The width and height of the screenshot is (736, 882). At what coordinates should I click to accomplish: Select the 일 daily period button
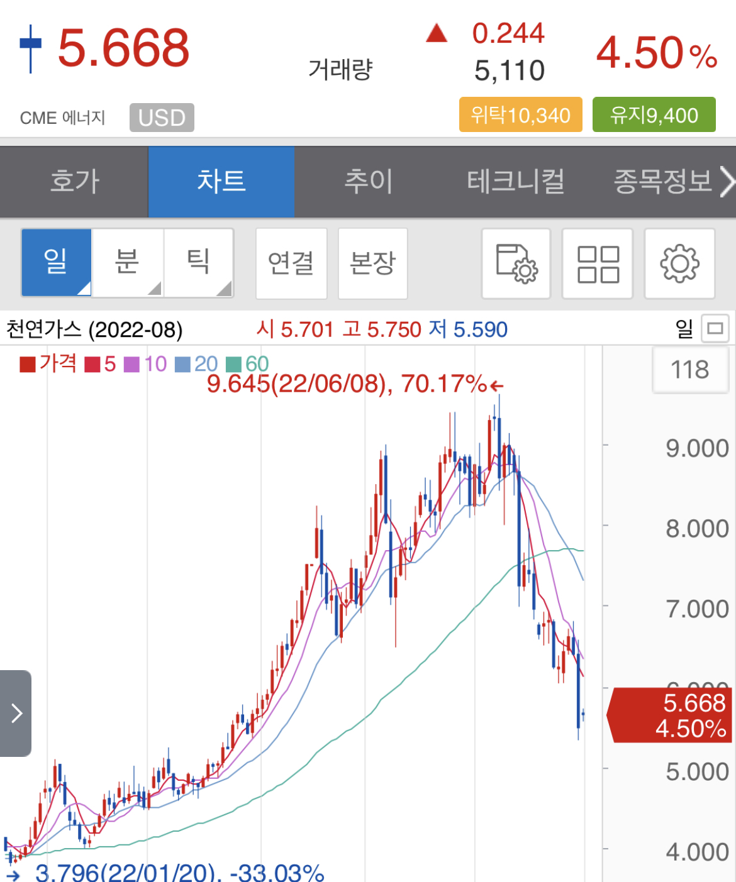click(x=56, y=262)
